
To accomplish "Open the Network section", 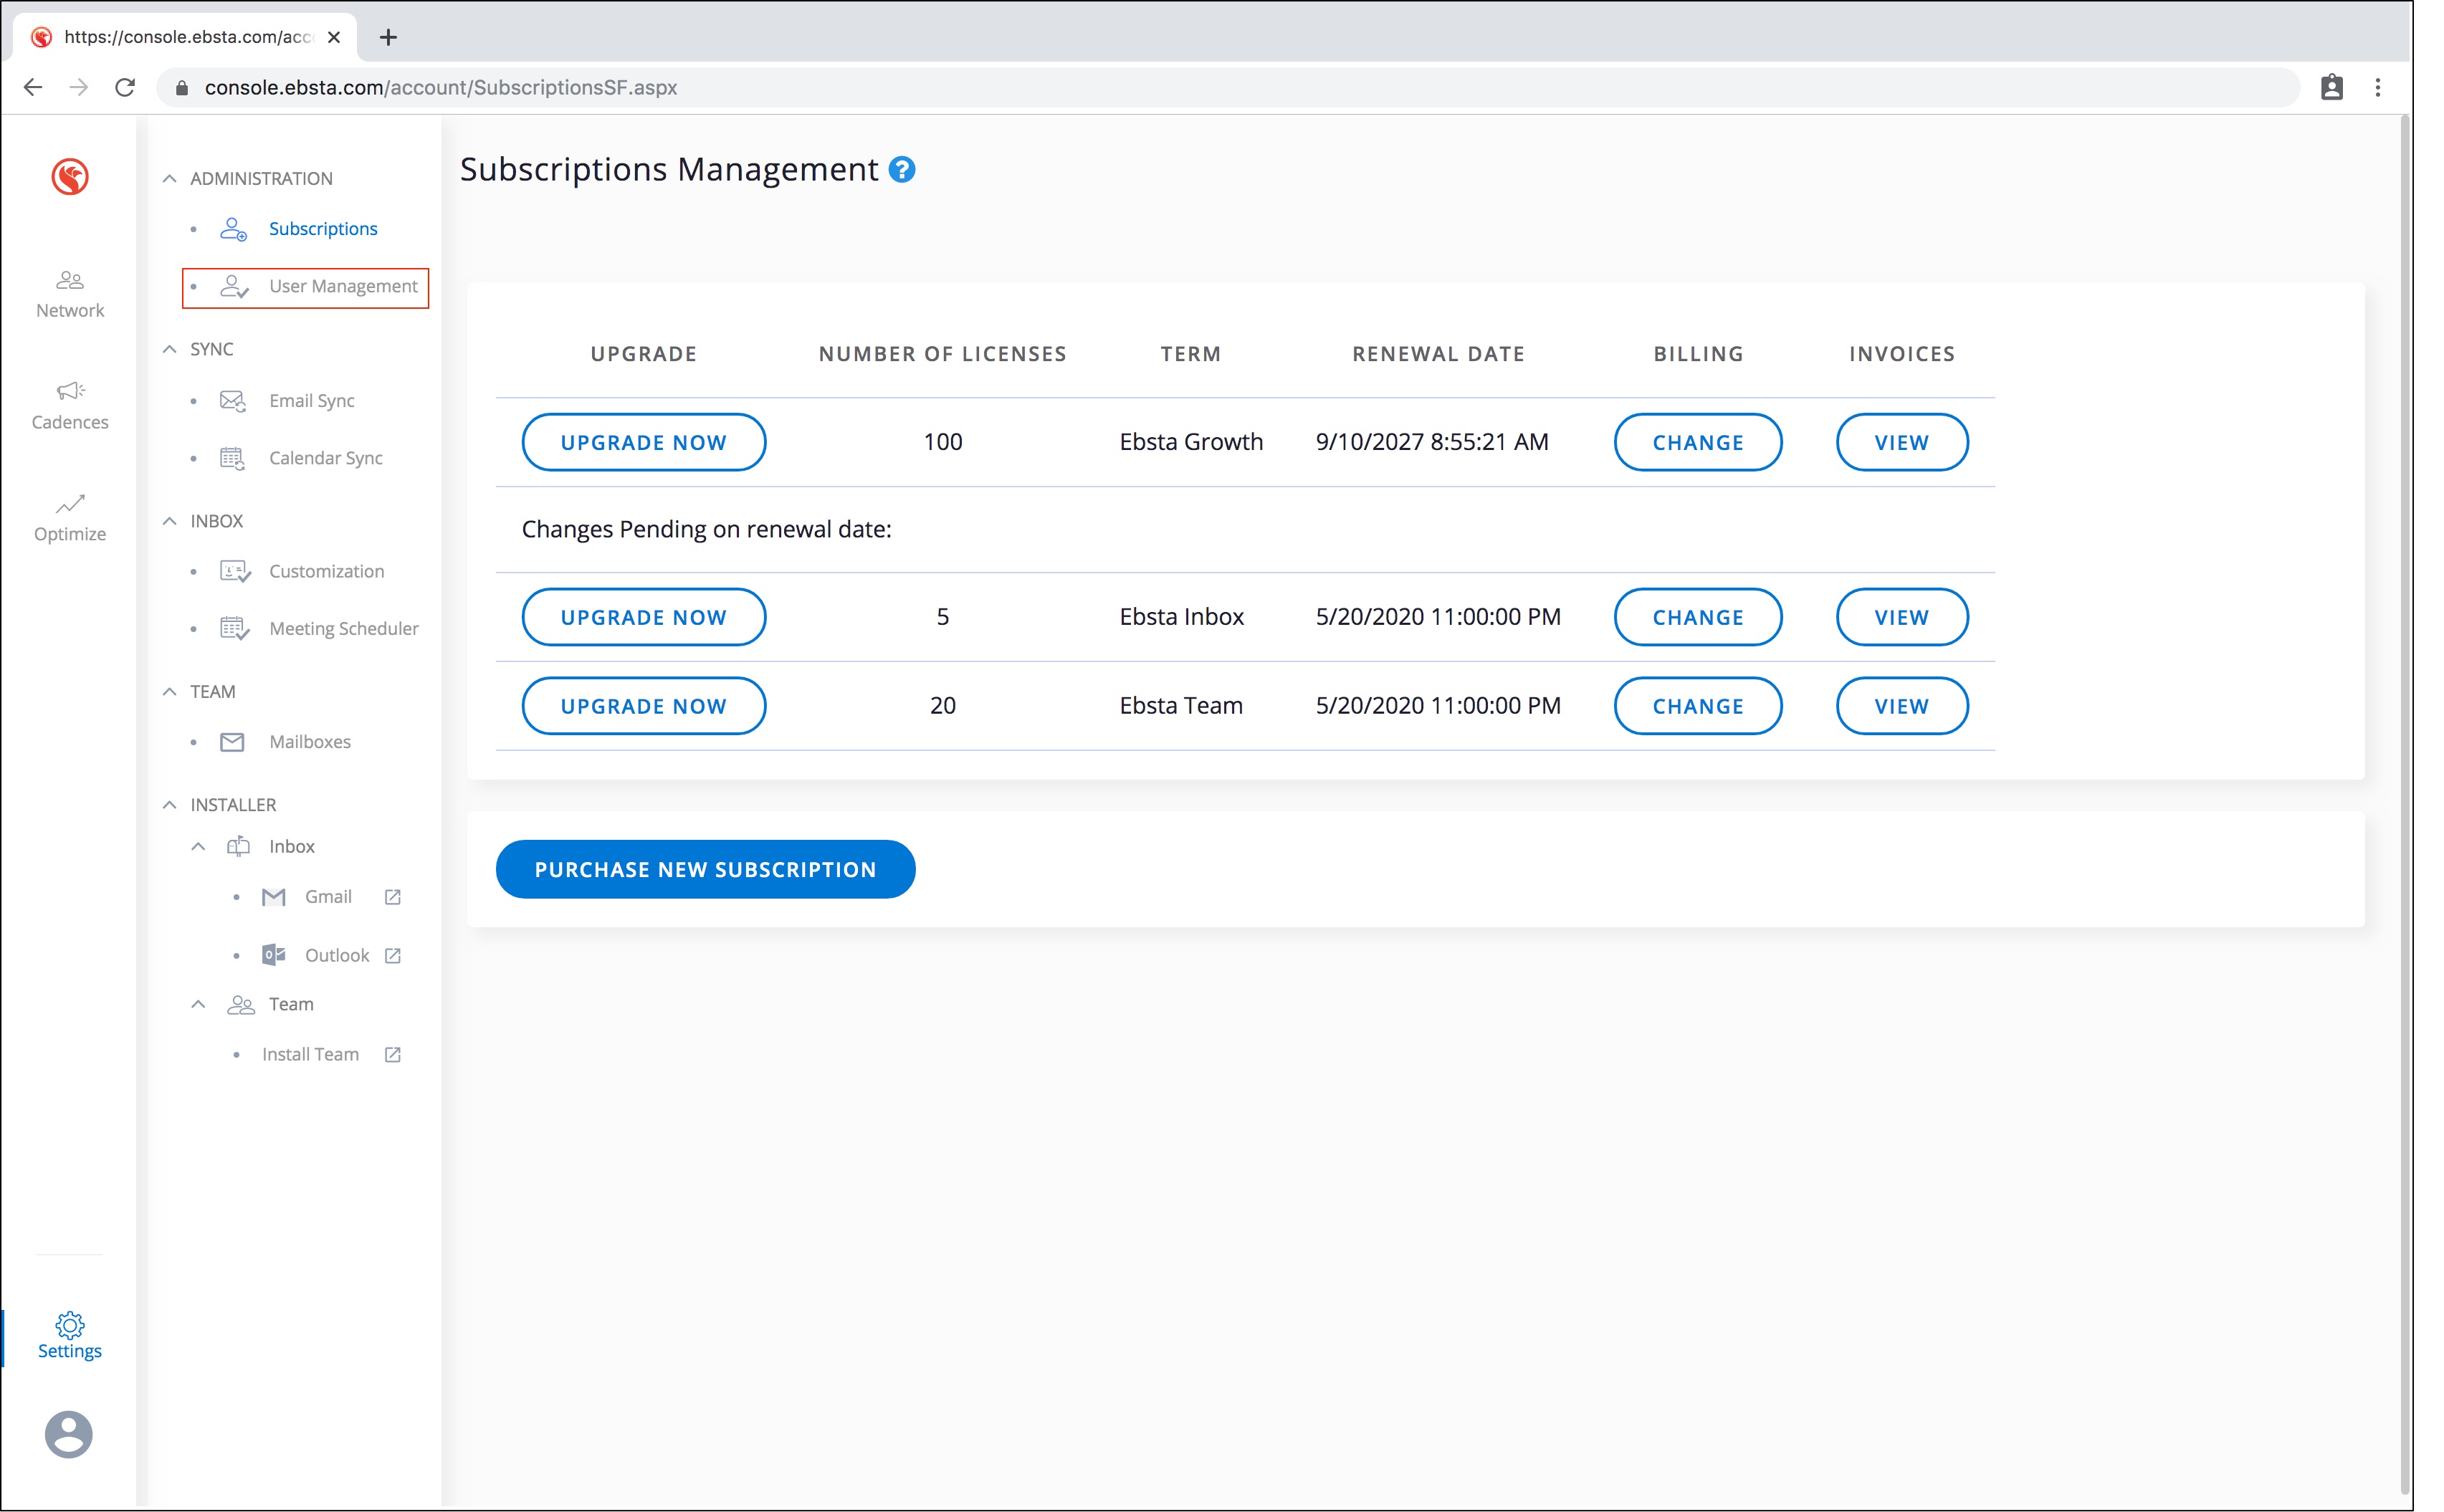I will (70, 294).
